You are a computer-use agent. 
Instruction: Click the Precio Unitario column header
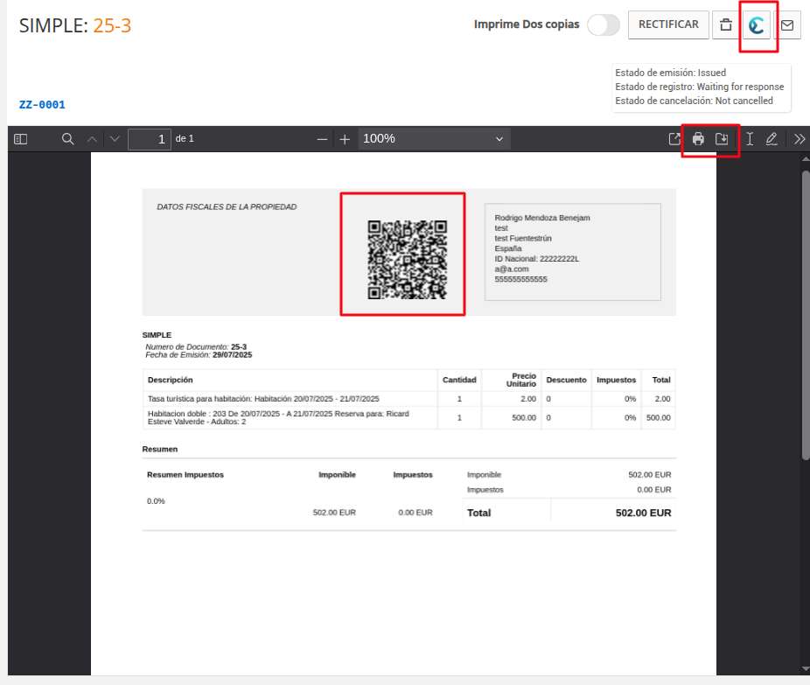[x=521, y=381]
